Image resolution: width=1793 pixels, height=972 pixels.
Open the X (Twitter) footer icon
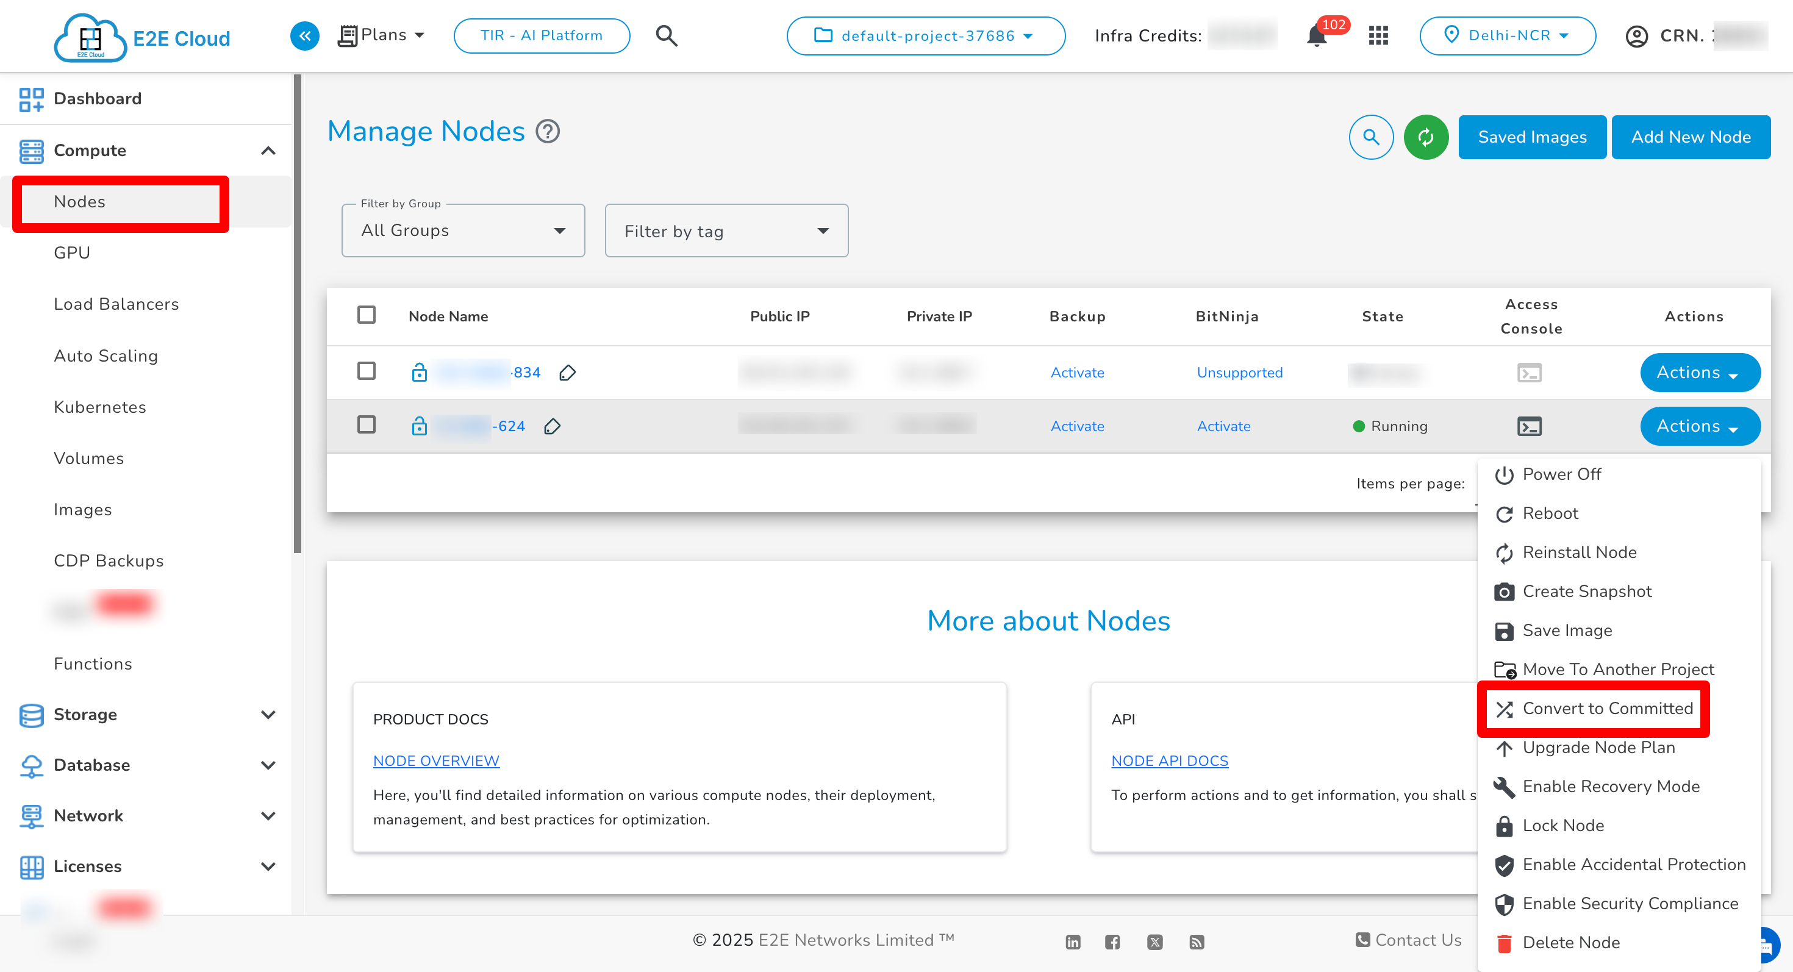(x=1154, y=942)
